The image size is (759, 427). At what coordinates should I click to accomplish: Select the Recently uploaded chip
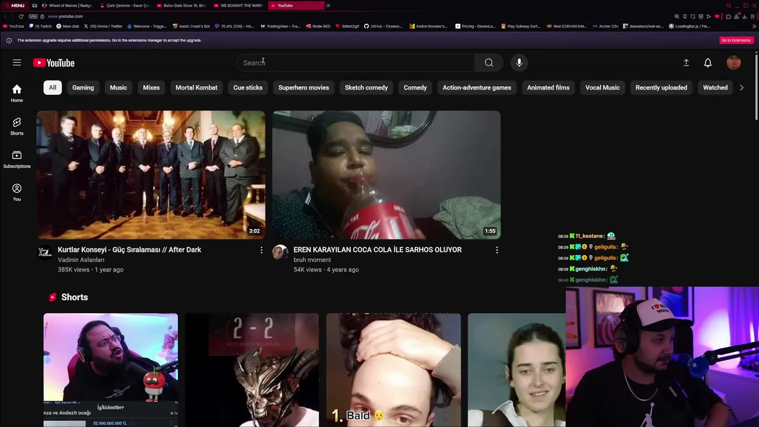click(x=661, y=87)
